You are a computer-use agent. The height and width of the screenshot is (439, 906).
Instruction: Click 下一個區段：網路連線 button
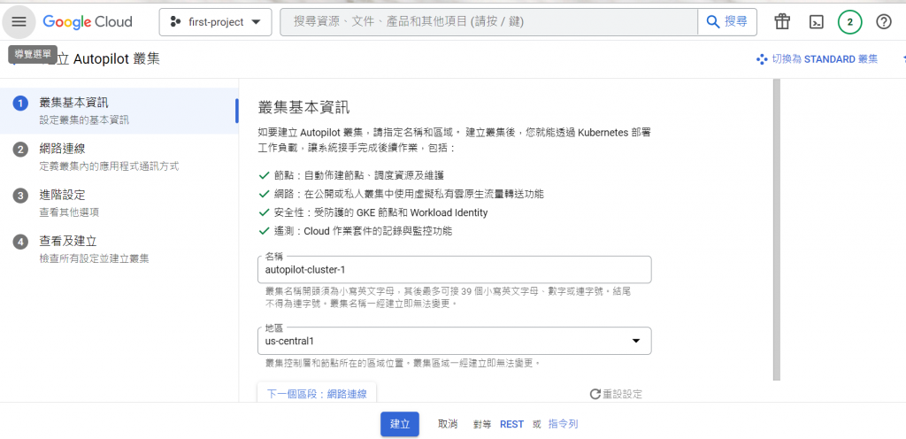[x=317, y=394]
